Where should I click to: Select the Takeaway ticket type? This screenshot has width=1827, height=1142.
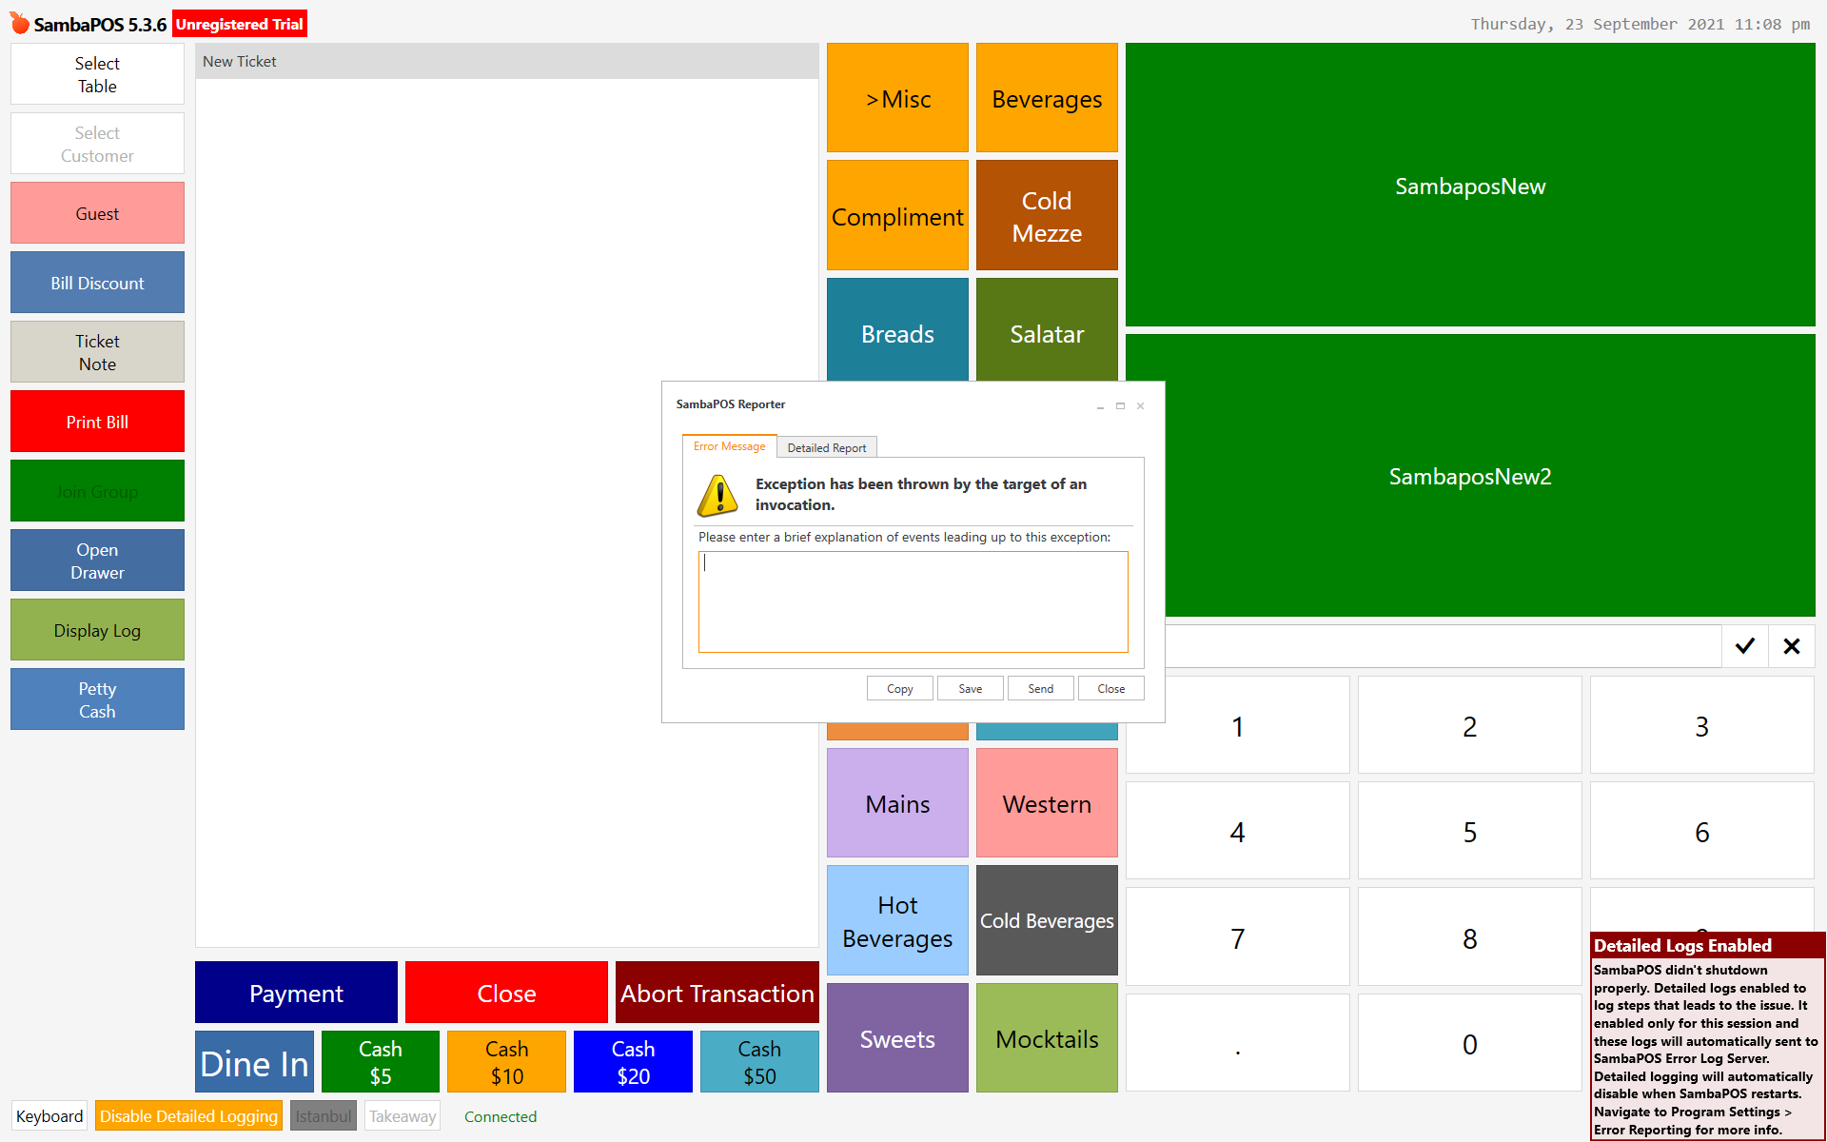[x=403, y=1116]
